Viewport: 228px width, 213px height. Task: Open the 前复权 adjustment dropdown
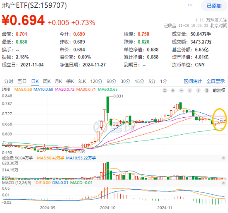click(x=219, y=91)
